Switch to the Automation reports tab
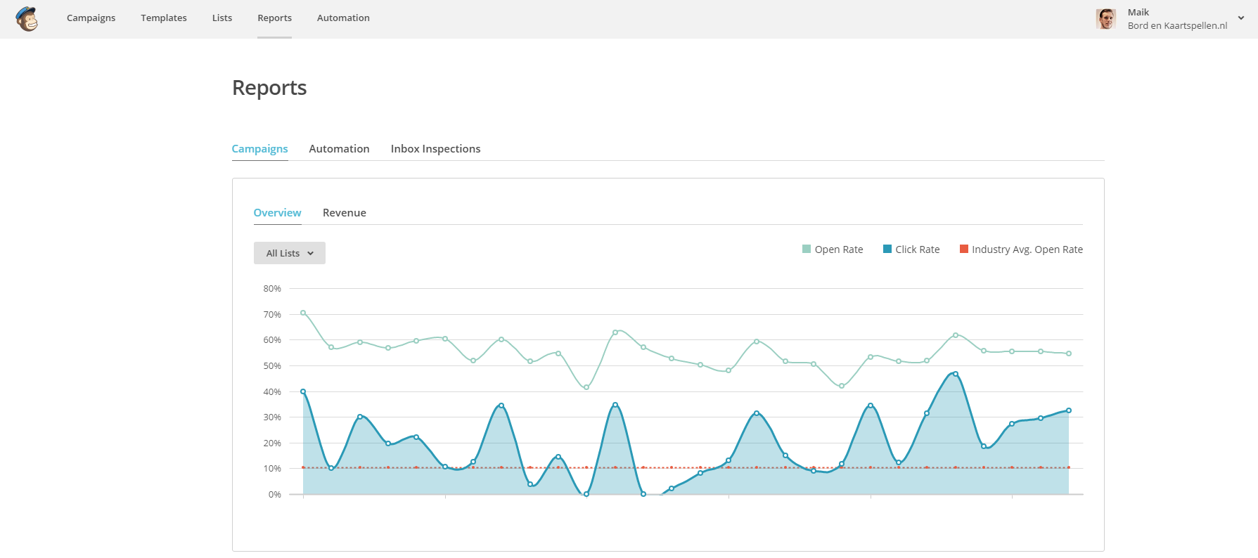The width and height of the screenshot is (1258, 558). (339, 148)
